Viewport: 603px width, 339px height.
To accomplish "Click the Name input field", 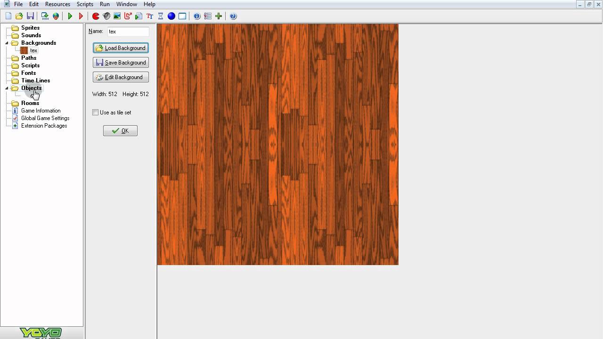I will pyautogui.click(x=128, y=32).
